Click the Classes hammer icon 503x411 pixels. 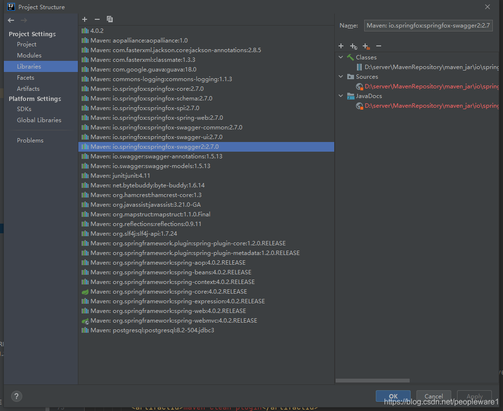350,57
